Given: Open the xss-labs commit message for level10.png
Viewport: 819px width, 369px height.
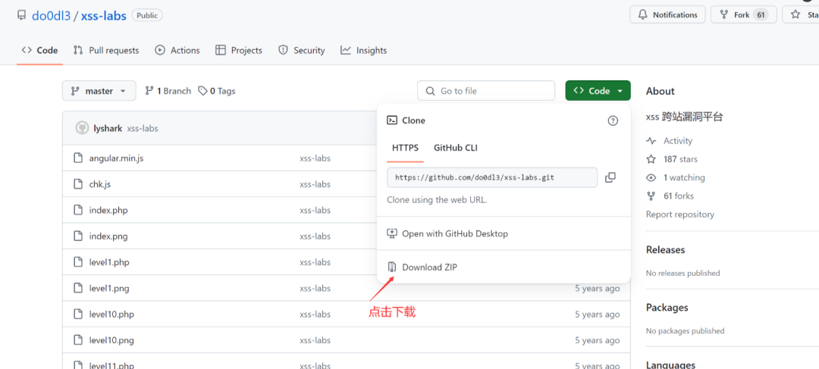Looking at the screenshot, I should click(315, 340).
